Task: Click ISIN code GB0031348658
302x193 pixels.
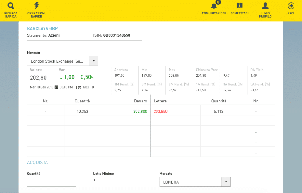Action: [x=116, y=35]
